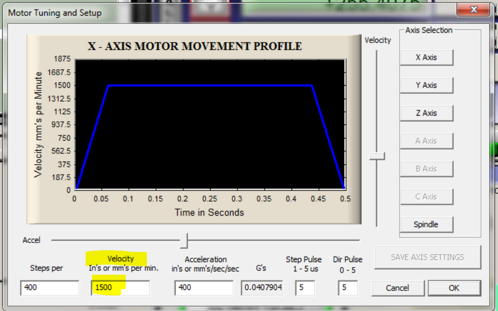This screenshot has width=498, height=311.
Task: Click the greyed-out A Axis button
Action: (426, 141)
